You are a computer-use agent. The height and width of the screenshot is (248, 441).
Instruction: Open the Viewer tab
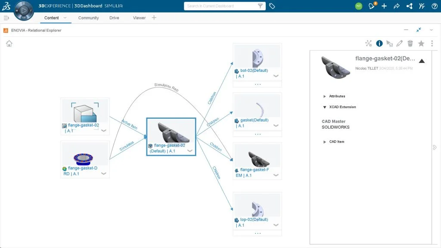pyautogui.click(x=139, y=18)
